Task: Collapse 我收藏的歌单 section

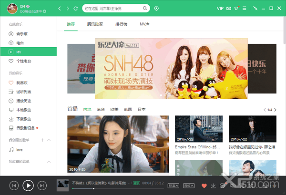Action: [x=49, y=162]
